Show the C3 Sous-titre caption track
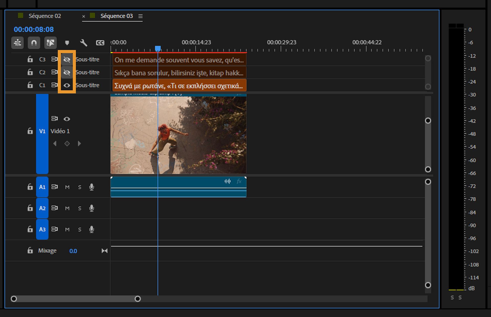The height and width of the screenshot is (317, 491). tap(67, 59)
